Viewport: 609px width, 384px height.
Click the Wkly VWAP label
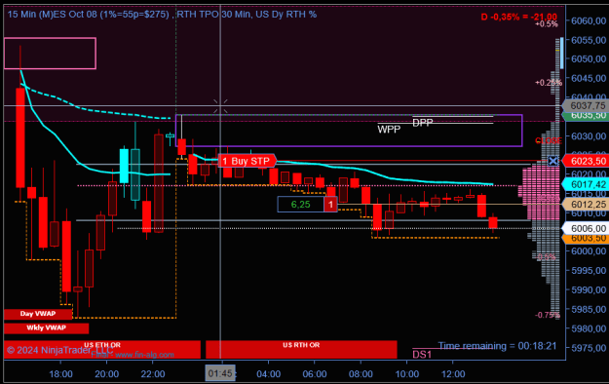click(x=46, y=328)
